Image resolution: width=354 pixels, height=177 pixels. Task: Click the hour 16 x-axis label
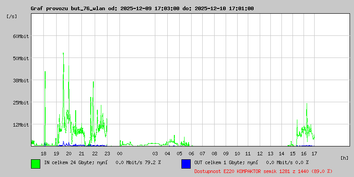click(304, 154)
